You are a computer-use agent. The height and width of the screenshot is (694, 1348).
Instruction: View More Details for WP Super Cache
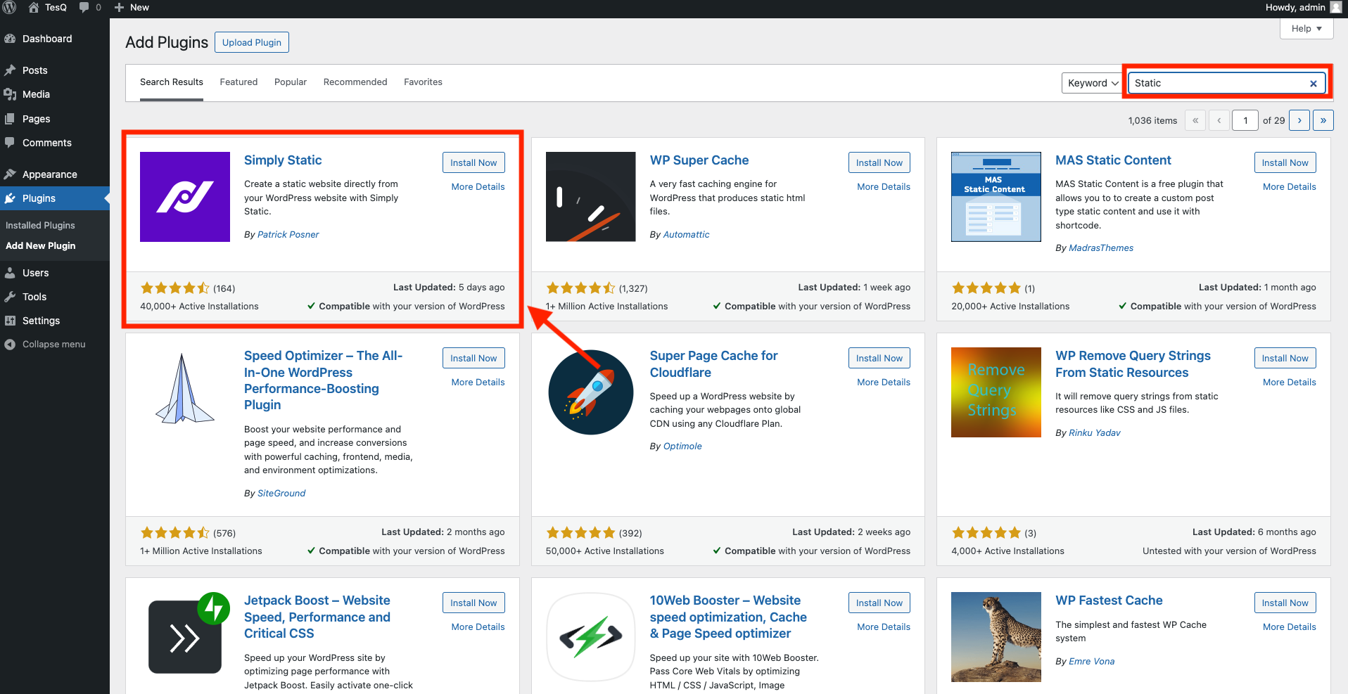[x=883, y=186]
